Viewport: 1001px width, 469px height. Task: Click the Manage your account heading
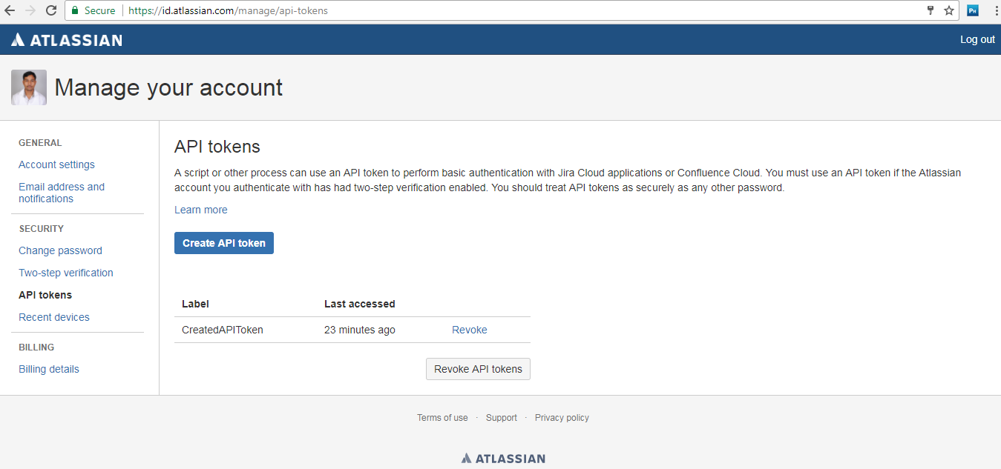(168, 87)
